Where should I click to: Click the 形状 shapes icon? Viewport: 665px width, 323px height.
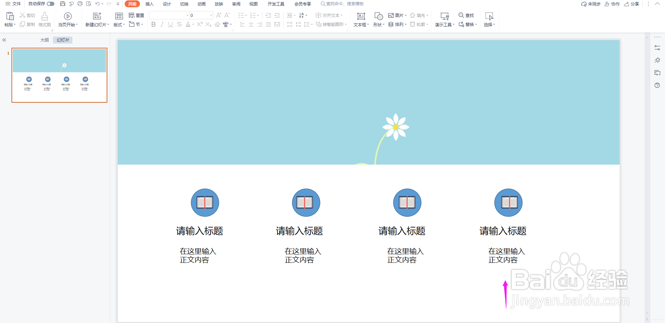(379, 16)
